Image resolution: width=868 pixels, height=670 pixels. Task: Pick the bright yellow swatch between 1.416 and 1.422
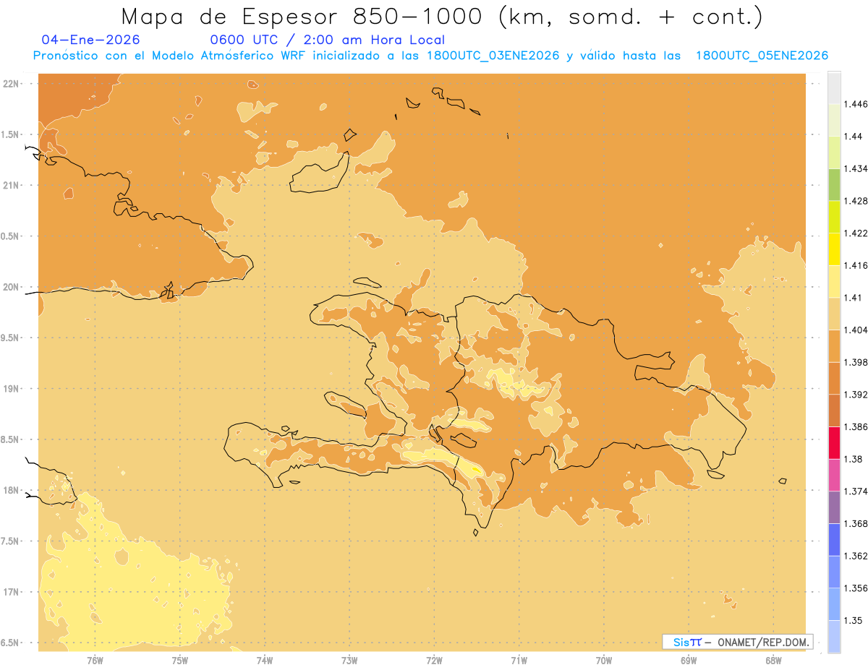pyautogui.click(x=834, y=249)
